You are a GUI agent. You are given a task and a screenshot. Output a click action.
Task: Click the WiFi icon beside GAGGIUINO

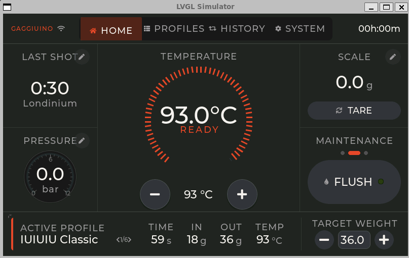(x=61, y=29)
